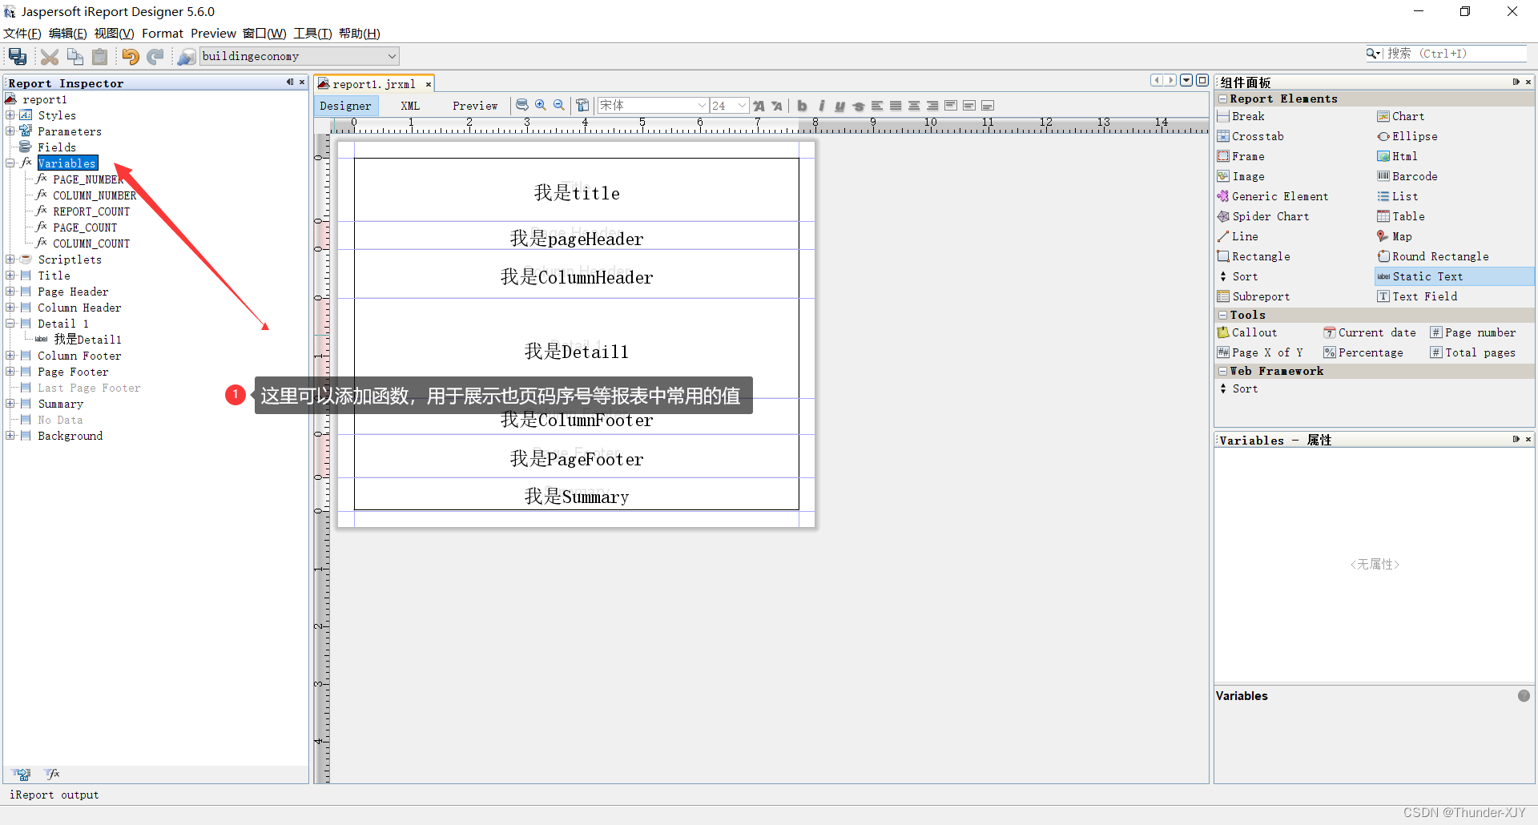The image size is (1538, 825).
Task: Switch to the Designer view tab
Action: tap(345, 106)
